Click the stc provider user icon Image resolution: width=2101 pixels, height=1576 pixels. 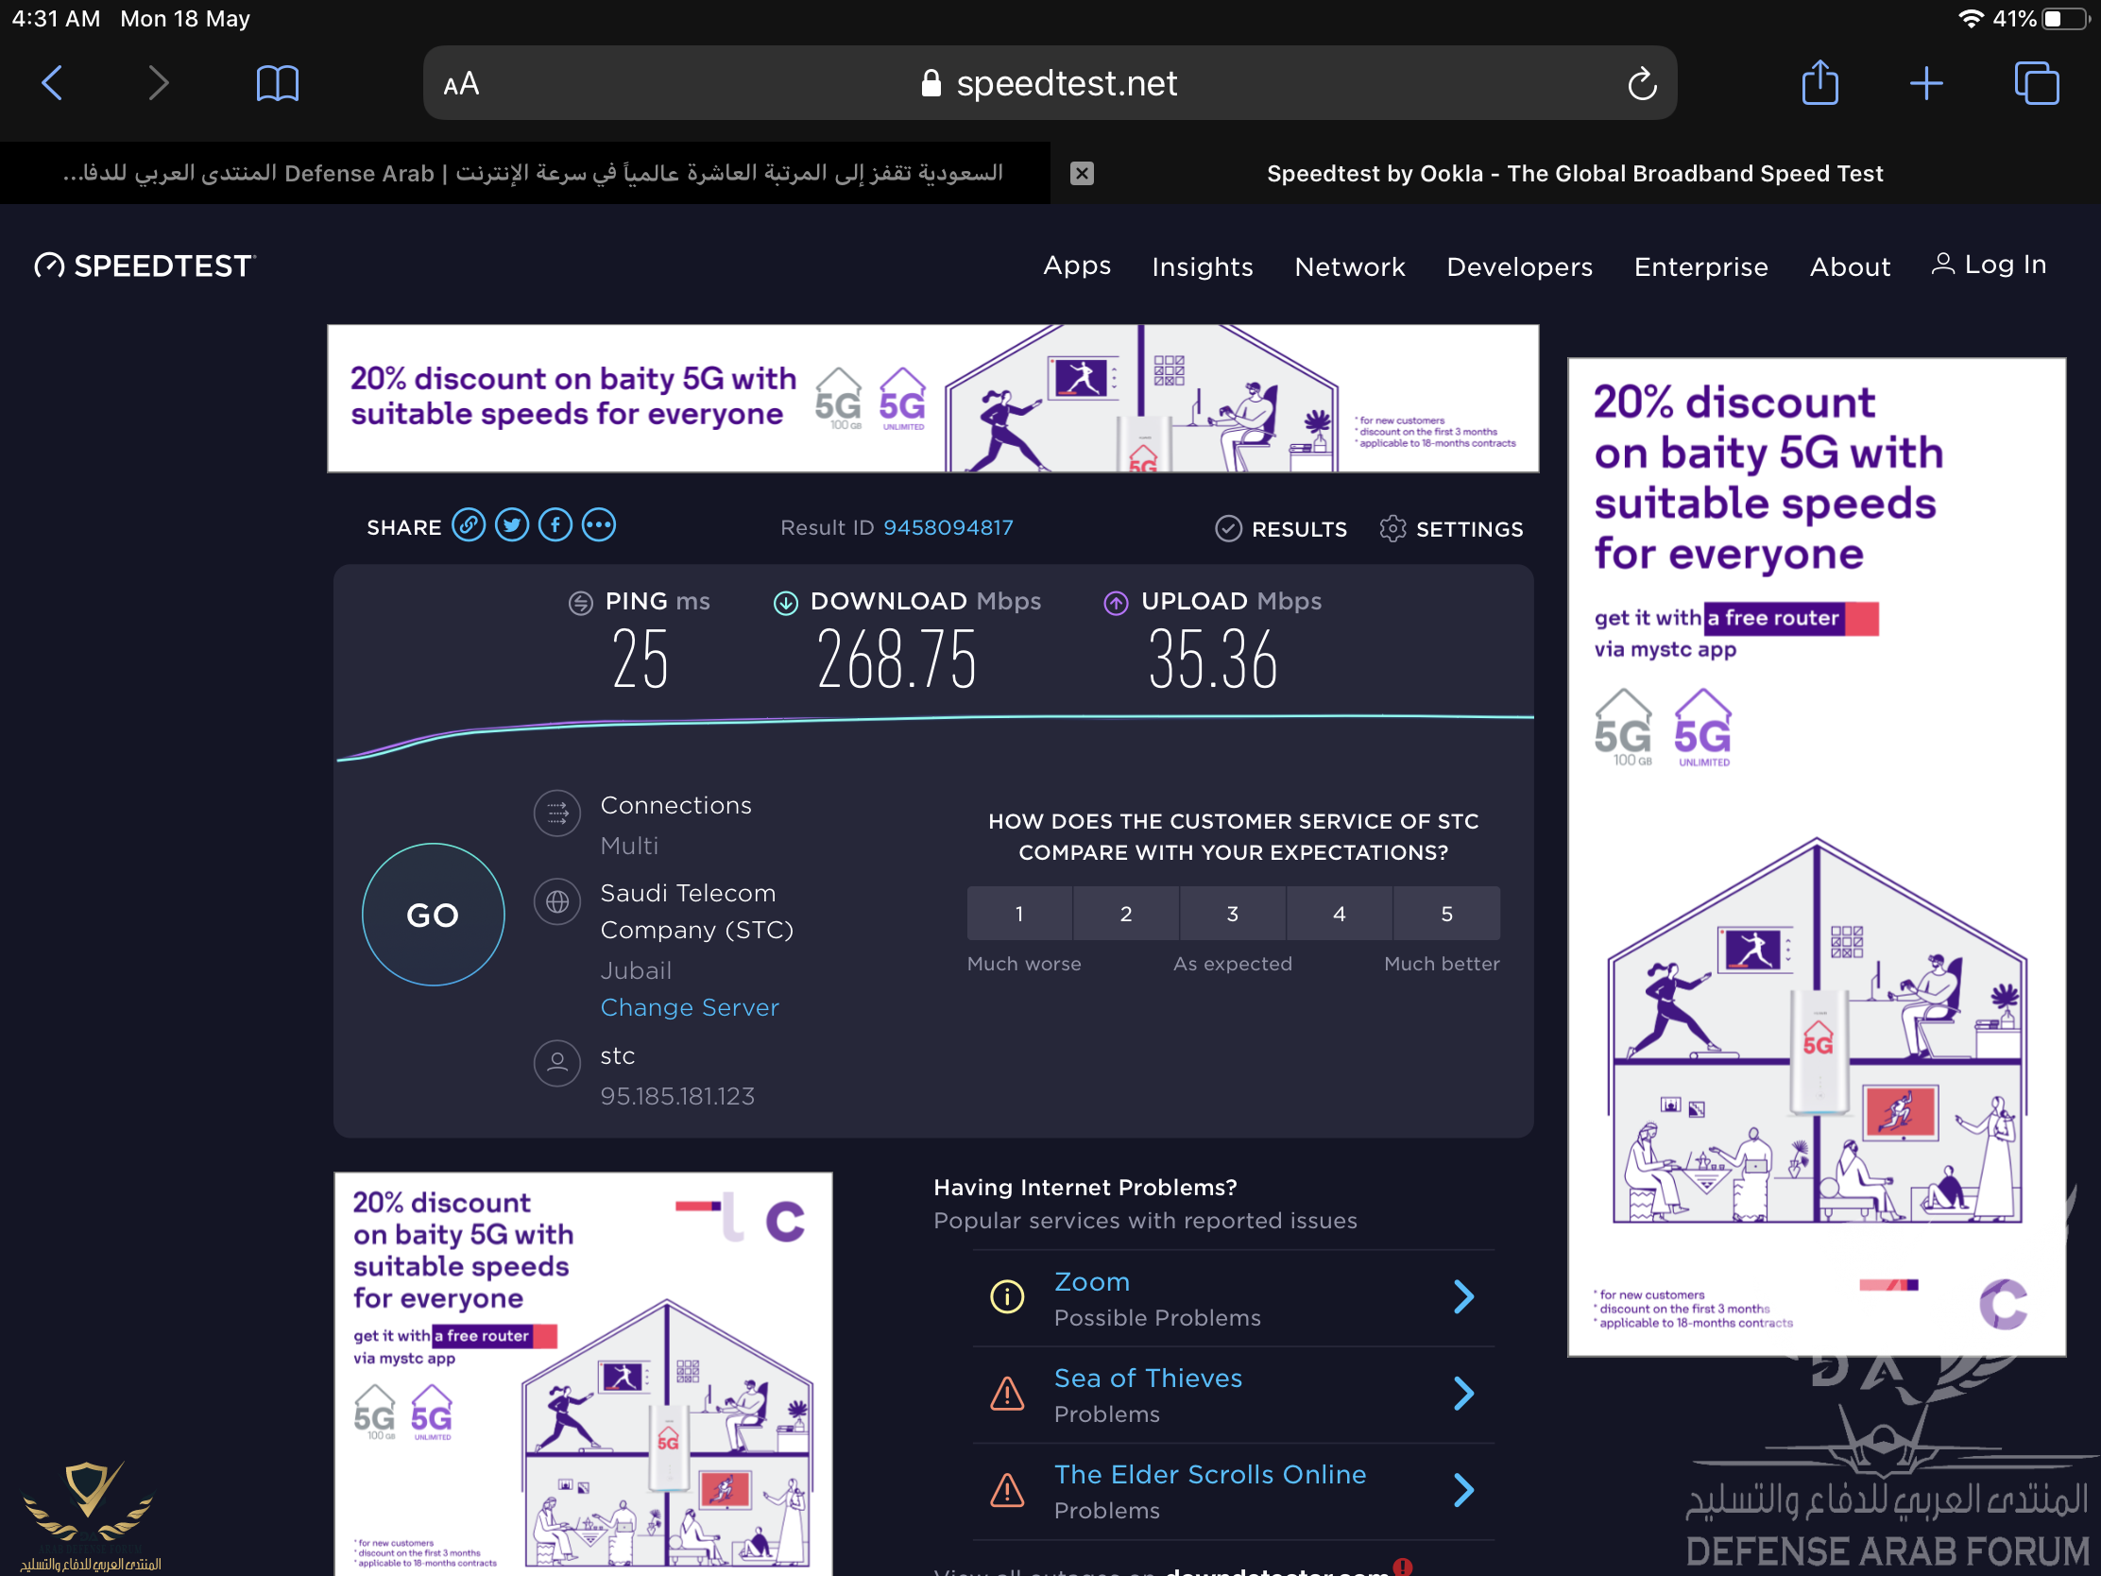(x=557, y=1063)
